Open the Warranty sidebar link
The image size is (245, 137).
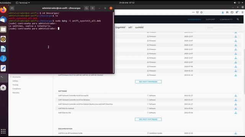tap(16, 93)
